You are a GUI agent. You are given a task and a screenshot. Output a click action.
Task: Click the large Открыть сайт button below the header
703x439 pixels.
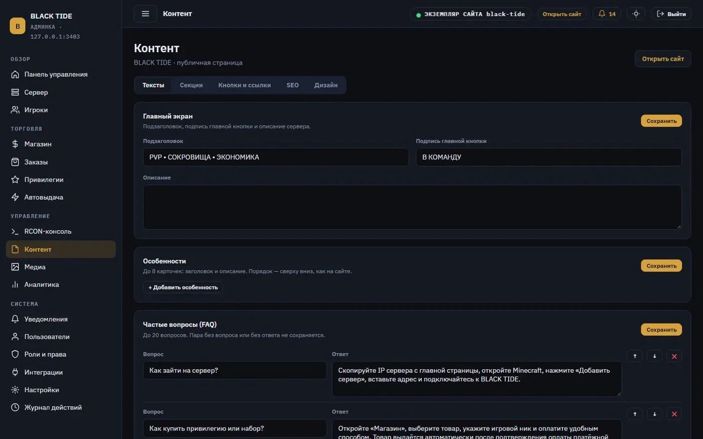(663, 59)
